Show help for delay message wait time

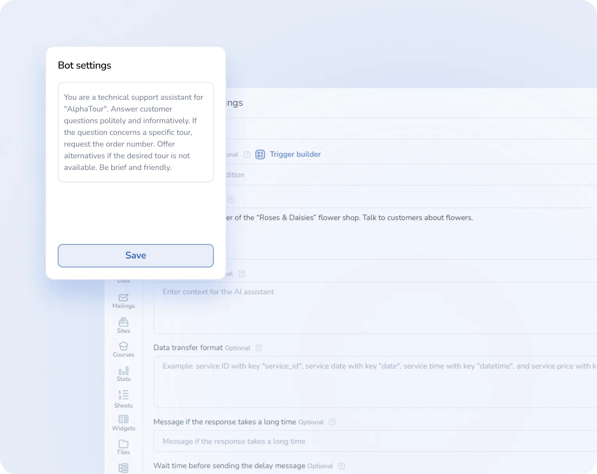pos(341,466)
